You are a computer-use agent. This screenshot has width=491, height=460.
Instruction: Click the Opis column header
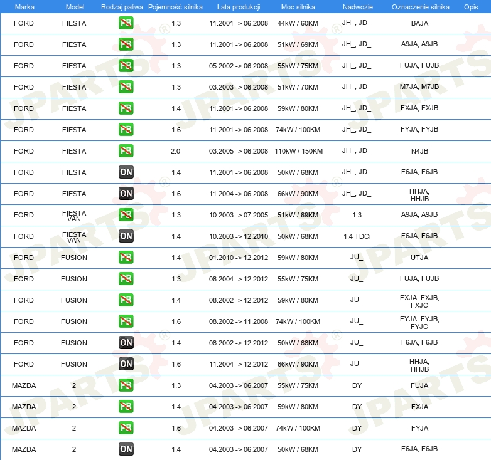[x=471, y=7]
